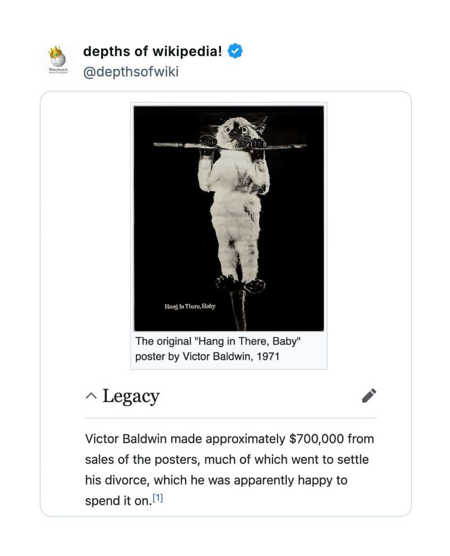Click the cat's hind paws in poster
The image size is (450, 556).
pos(239,283)
